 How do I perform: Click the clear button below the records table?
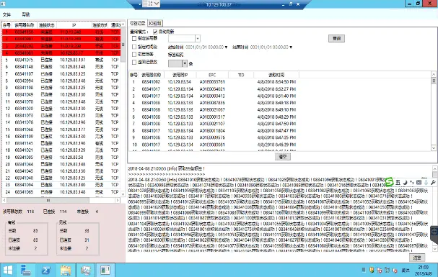pos(283,156)
